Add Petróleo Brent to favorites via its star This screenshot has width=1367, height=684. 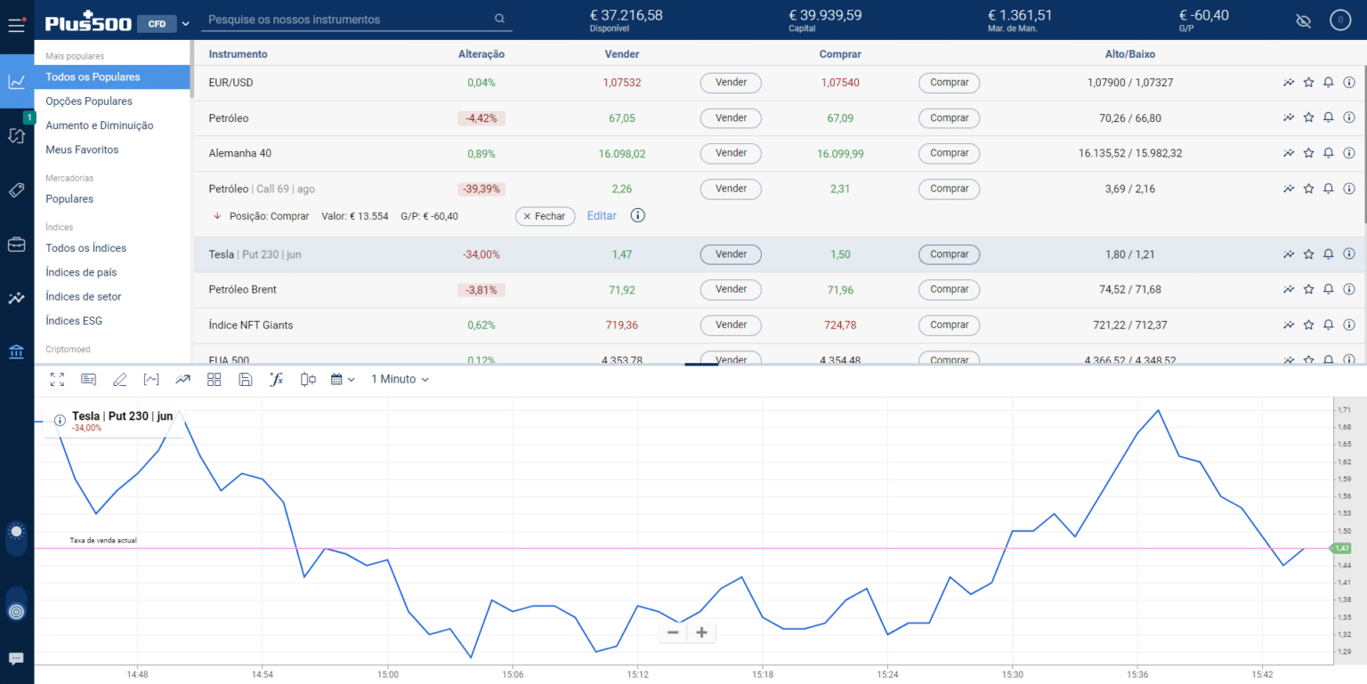(x=1308, y=289)
